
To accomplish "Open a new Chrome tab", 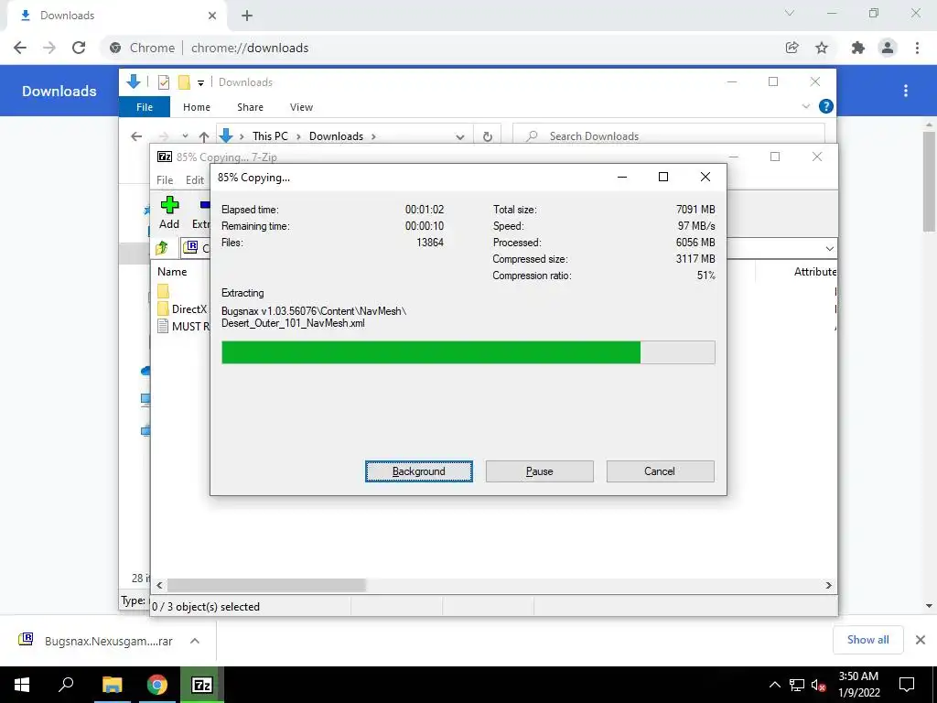I will point(247,16).
